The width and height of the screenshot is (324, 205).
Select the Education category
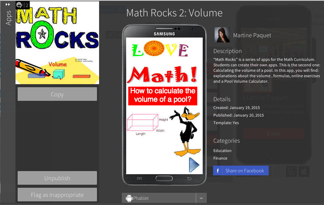(222, 150)
